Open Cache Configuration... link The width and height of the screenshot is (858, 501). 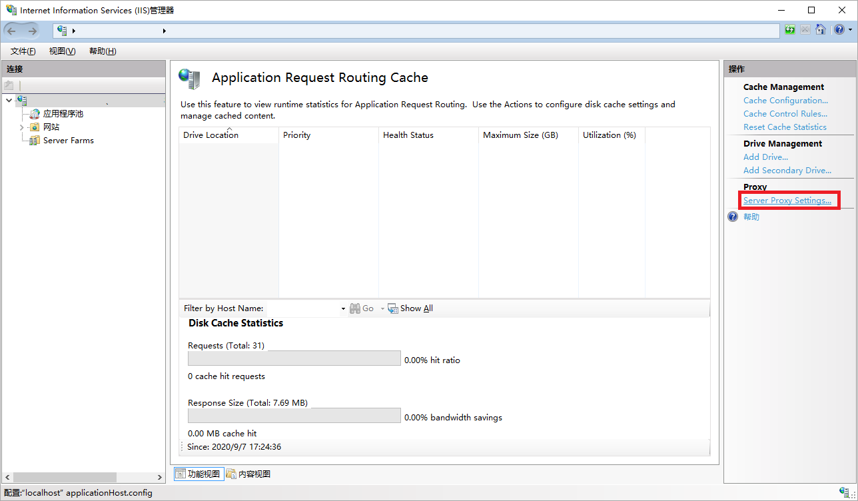(x=785, y=101)
